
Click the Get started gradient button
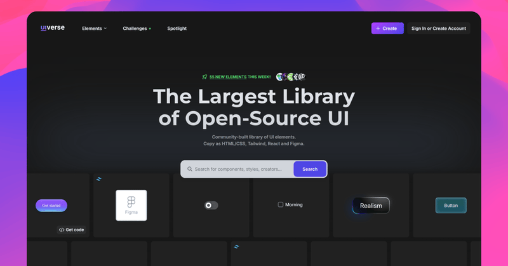51,206
